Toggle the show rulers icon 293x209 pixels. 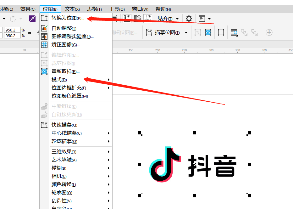[x=127, y=18]
